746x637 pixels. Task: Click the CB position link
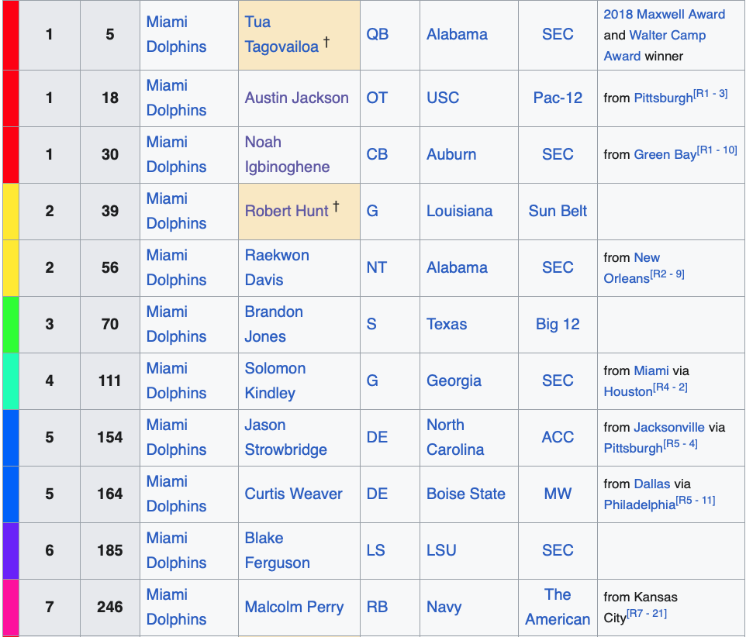[377, 154]
